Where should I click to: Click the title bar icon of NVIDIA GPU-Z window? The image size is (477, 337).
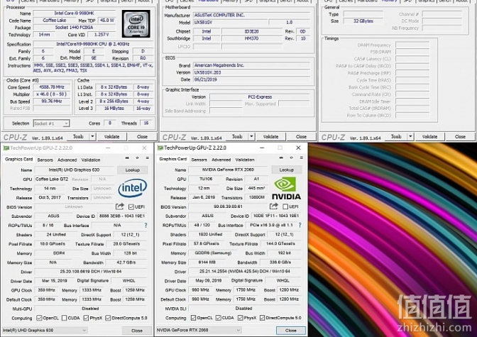(160, 148)
